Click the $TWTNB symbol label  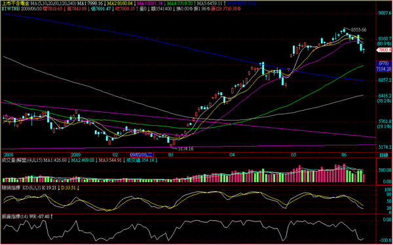9,9
